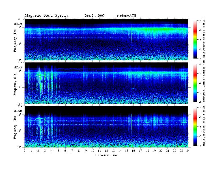Click the hour 12 tick label

coord(106,151)
